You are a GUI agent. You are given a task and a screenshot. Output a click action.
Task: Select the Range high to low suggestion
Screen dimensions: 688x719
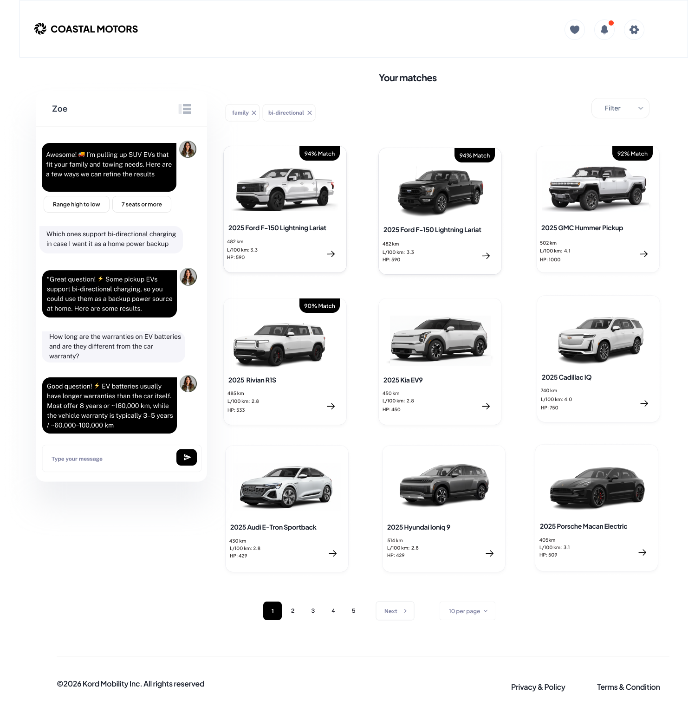77,204
